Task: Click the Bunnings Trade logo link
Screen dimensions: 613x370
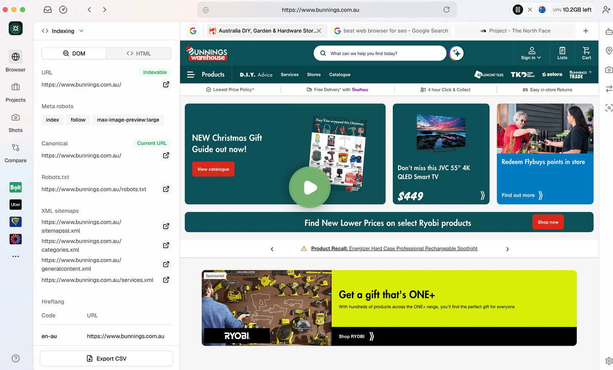Action: 580,74
